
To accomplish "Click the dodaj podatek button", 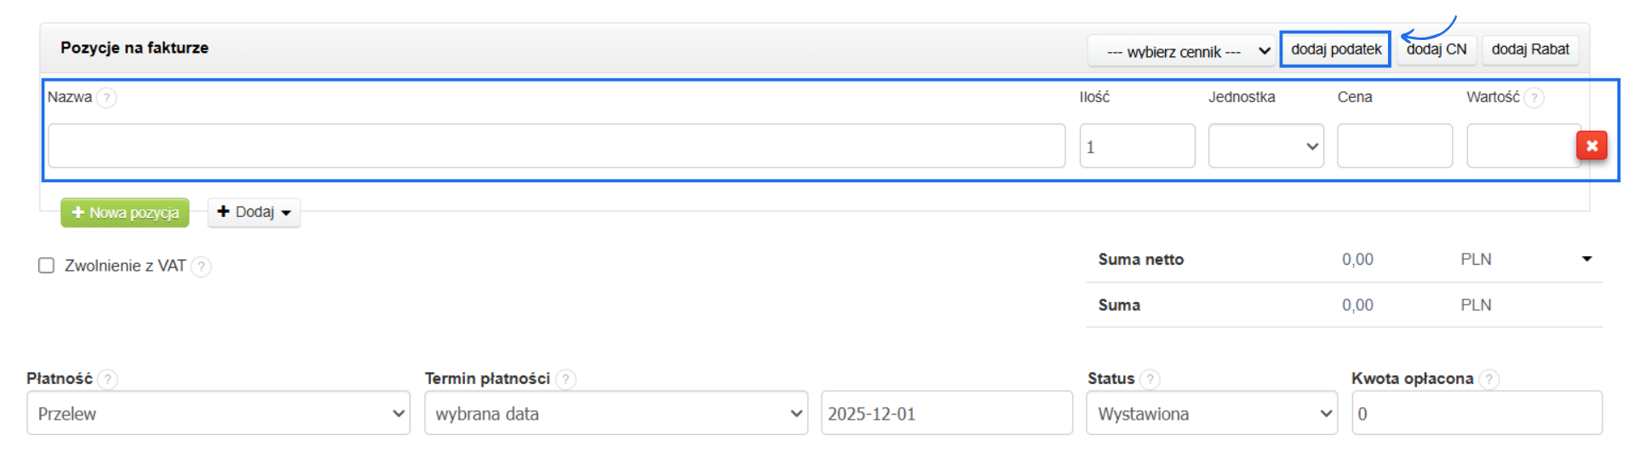I will (1335, 49).
